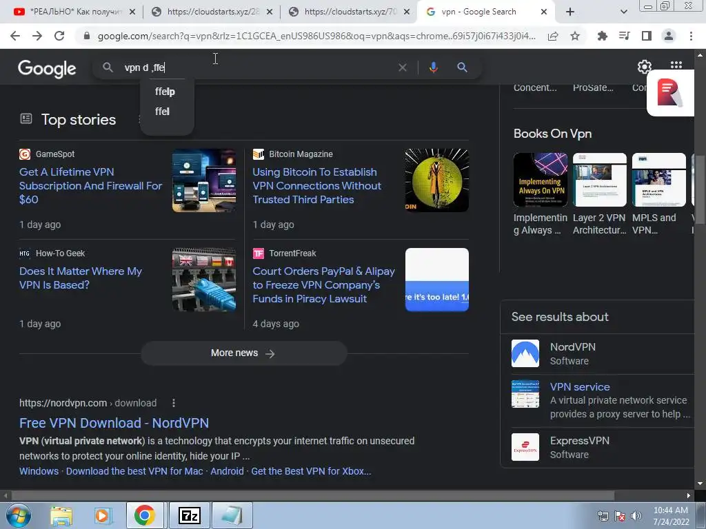Open the red R extension popup
The height and width of the screenshot is (529, 706).
pos(670,93)
